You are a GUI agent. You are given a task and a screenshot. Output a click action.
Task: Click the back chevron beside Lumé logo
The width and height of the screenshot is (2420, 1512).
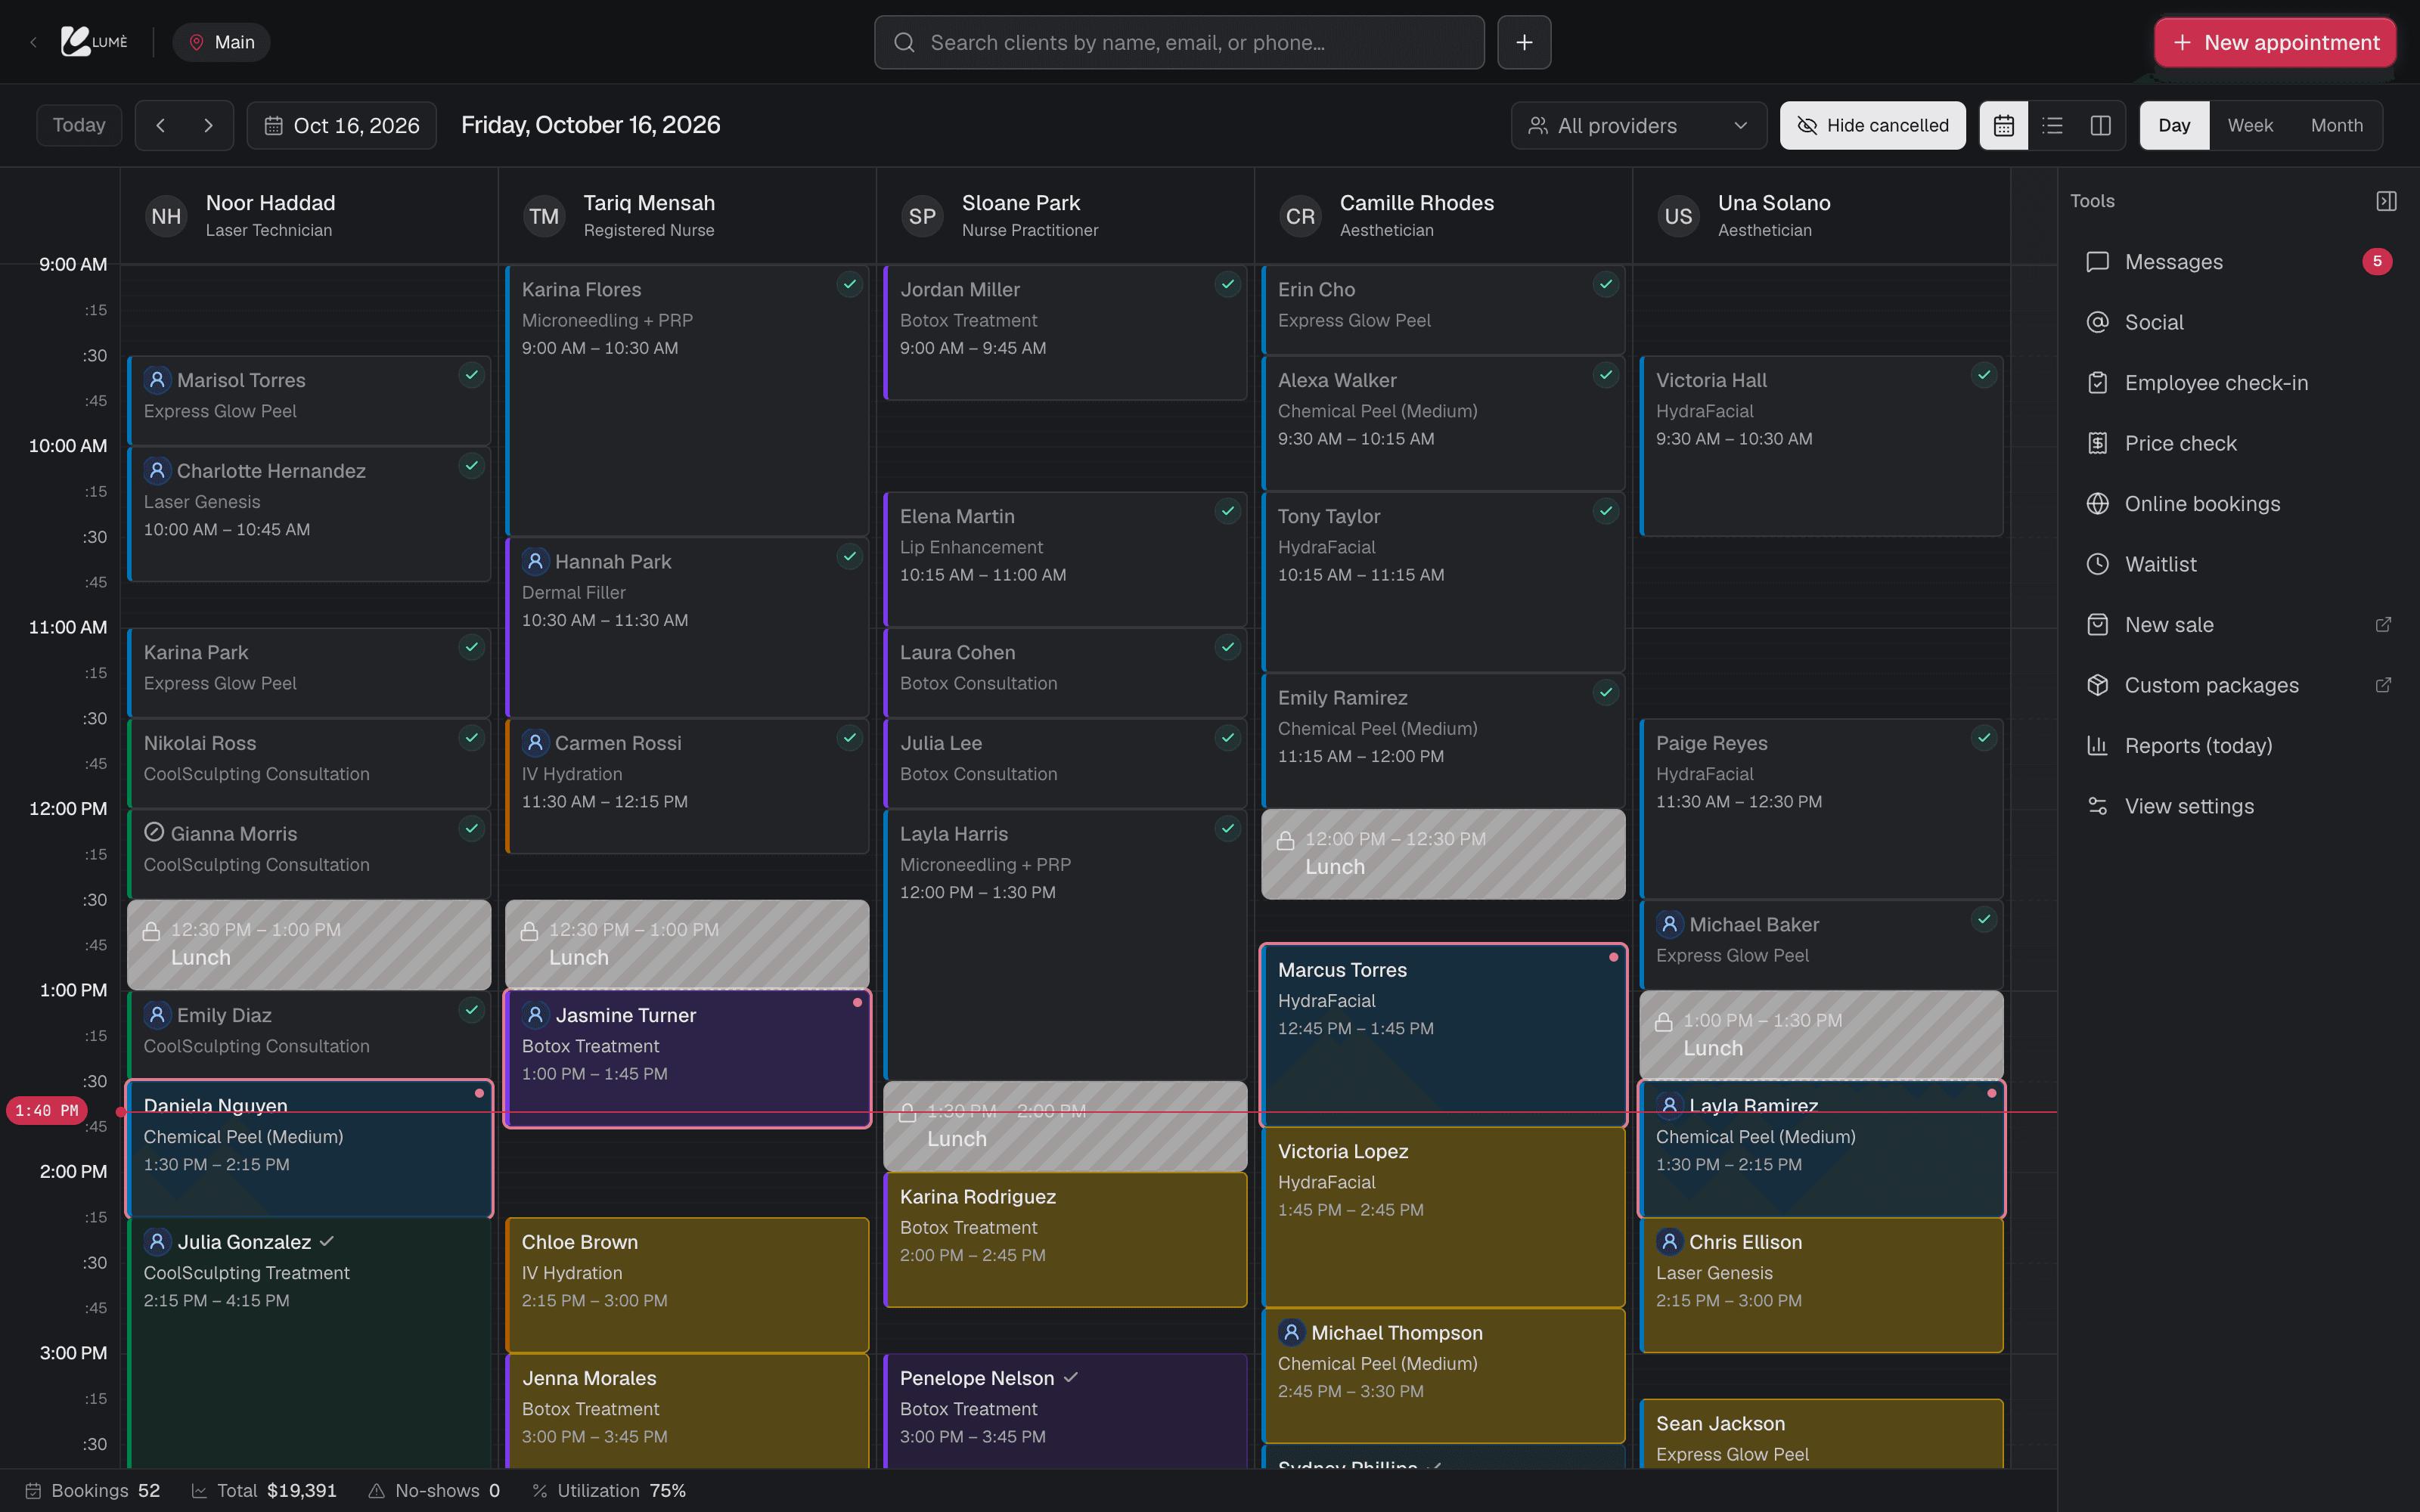tap(34, 42)
